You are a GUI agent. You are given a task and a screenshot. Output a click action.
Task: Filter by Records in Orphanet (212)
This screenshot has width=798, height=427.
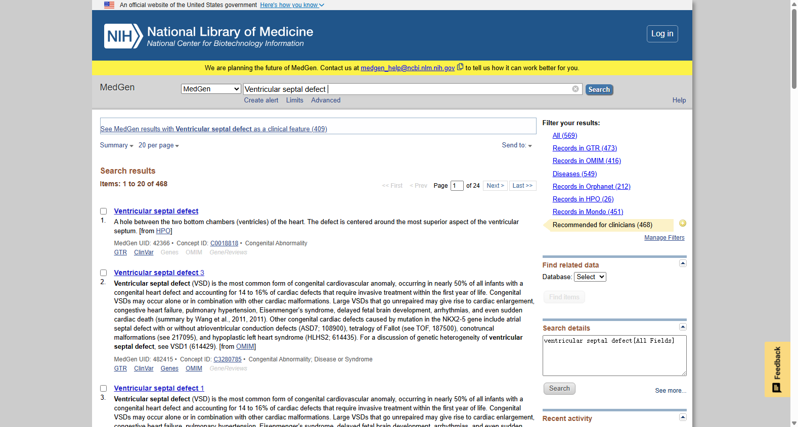point(592,187)
